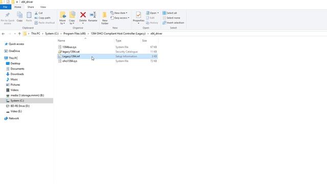Select System (C:) in navigation pane
This screenshot has width=327, height=184.
[x=17, y=101]
